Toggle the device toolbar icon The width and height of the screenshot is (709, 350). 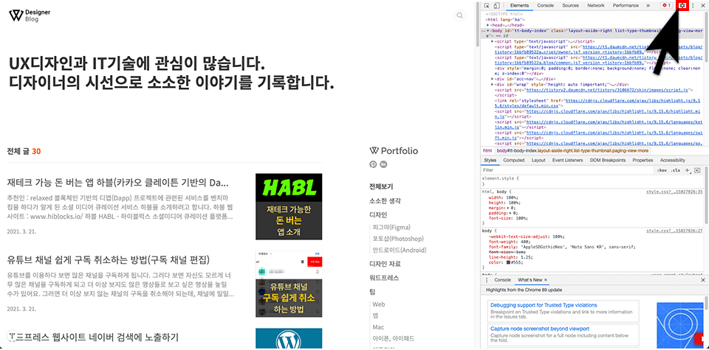pyautogui.click(x=496, y=5)
